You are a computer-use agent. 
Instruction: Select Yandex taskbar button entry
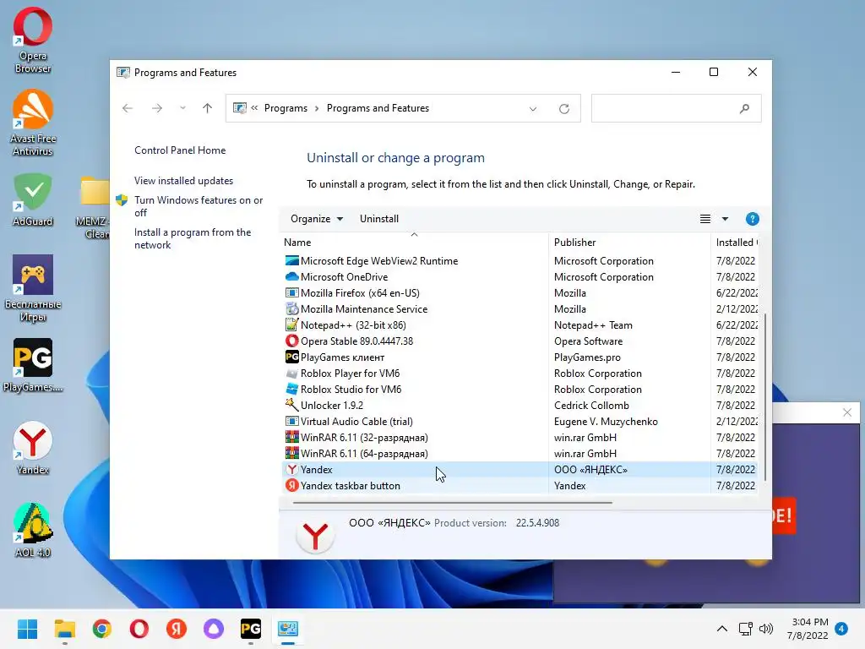point(519,486)
